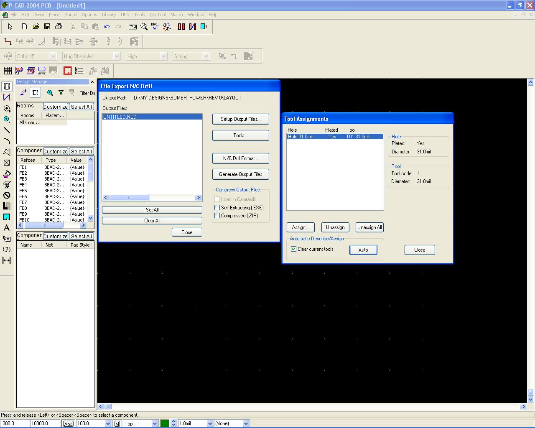
Task: Choose the Place Field {F} tool
Action: pos(7,250)
